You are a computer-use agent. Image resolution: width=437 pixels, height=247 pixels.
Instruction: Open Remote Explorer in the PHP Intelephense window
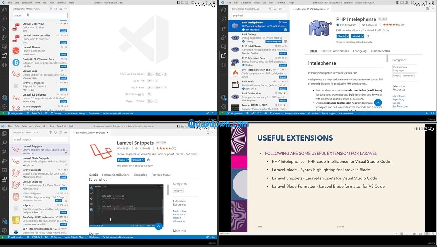(223, 46)
